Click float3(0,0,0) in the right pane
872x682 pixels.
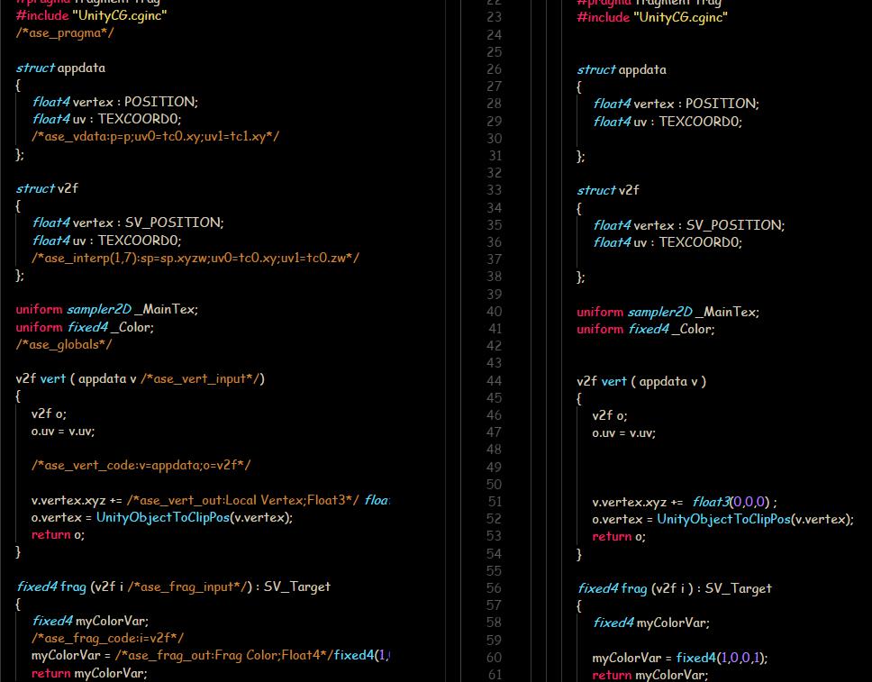(731, 502)
